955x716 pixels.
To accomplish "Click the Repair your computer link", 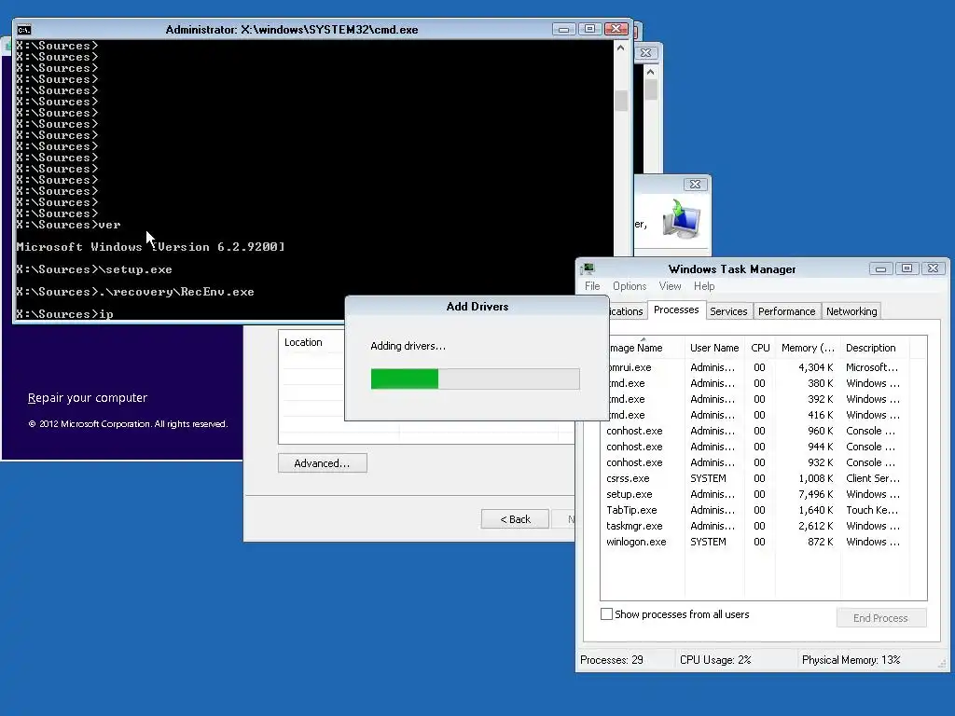I will 88,397.
